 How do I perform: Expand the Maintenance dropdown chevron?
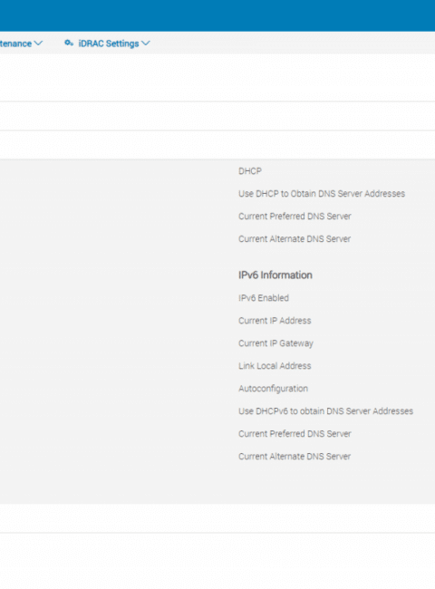coord(38,43)
